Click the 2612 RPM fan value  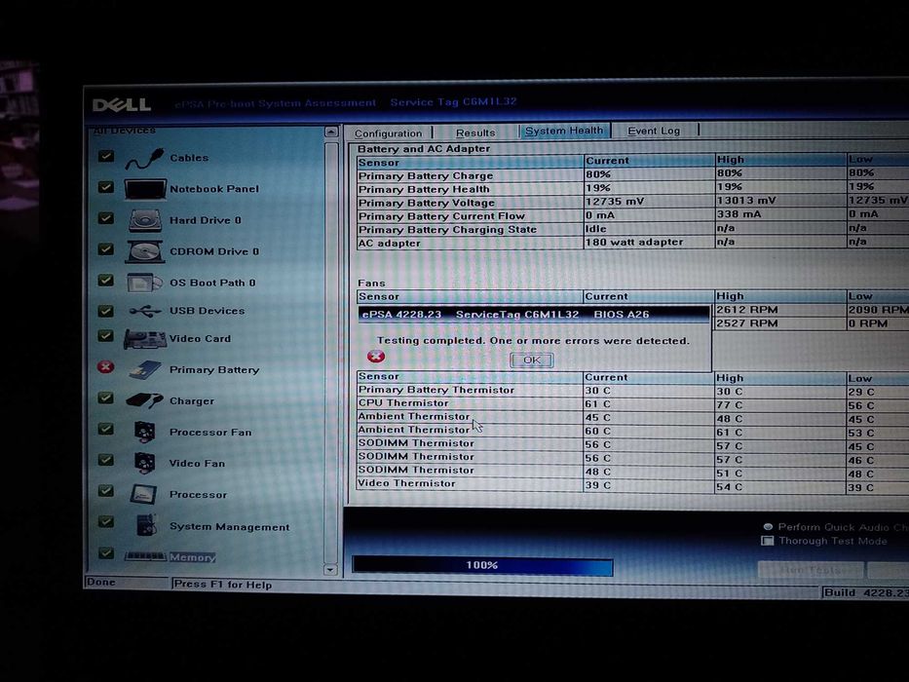[746, 310]
